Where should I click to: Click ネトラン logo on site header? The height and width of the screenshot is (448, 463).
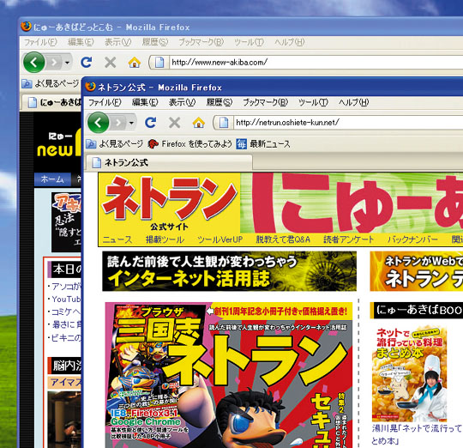tap(169, 198)
